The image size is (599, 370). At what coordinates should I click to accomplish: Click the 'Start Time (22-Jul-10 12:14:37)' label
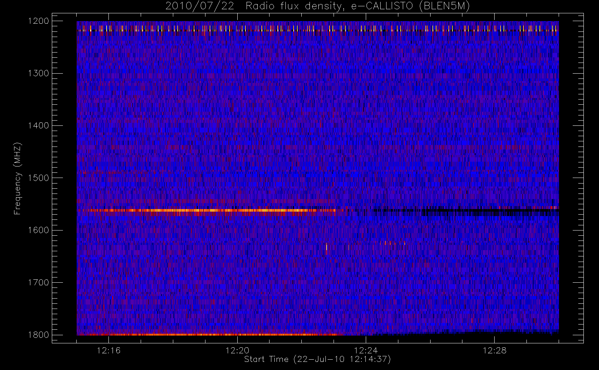317,359
